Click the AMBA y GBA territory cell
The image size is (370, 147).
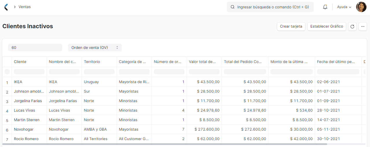click(99, 129)
